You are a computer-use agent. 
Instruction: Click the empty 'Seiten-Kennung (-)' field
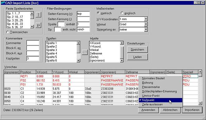[x=83, y=19]
